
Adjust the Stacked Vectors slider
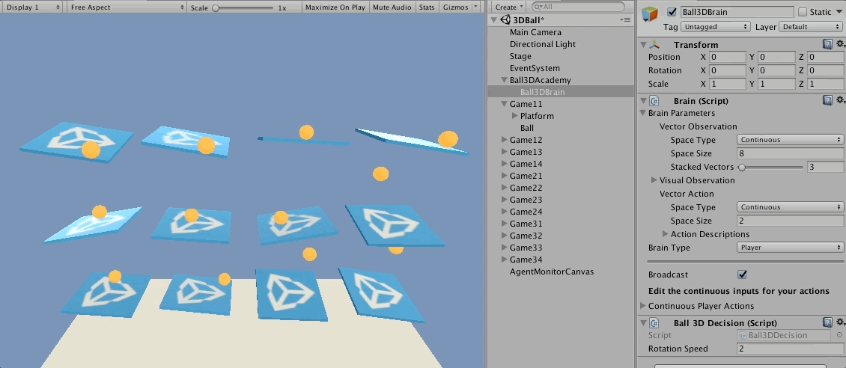[772, 168]
